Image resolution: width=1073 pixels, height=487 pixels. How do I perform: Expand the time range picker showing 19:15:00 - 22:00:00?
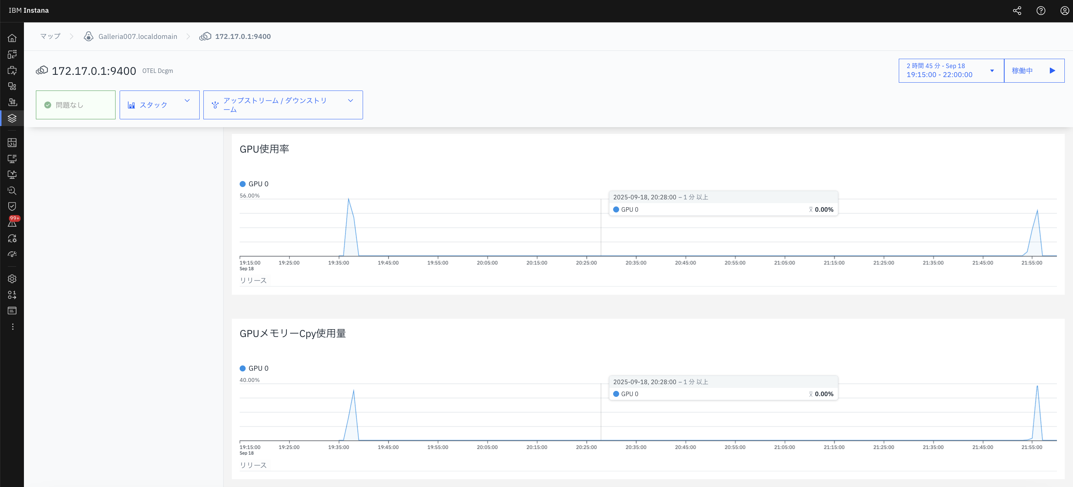[x=950, y=70]
